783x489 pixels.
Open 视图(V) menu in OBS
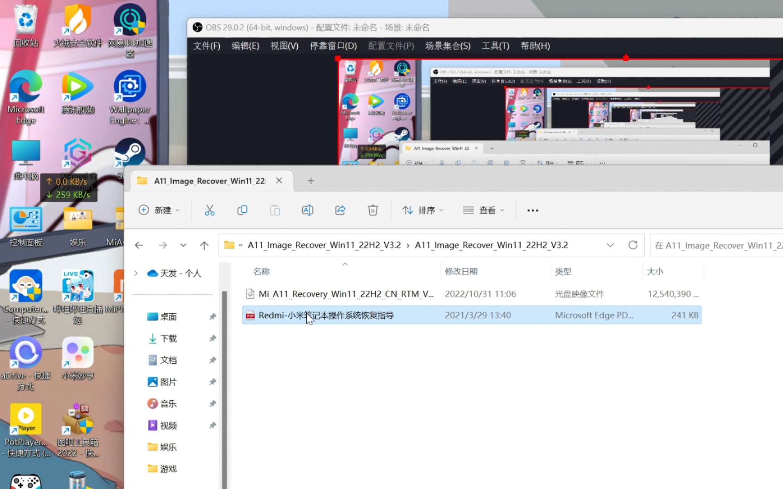284,46
